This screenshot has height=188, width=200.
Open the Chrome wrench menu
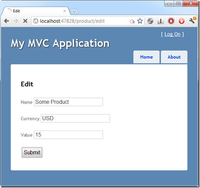coord(192,21)
